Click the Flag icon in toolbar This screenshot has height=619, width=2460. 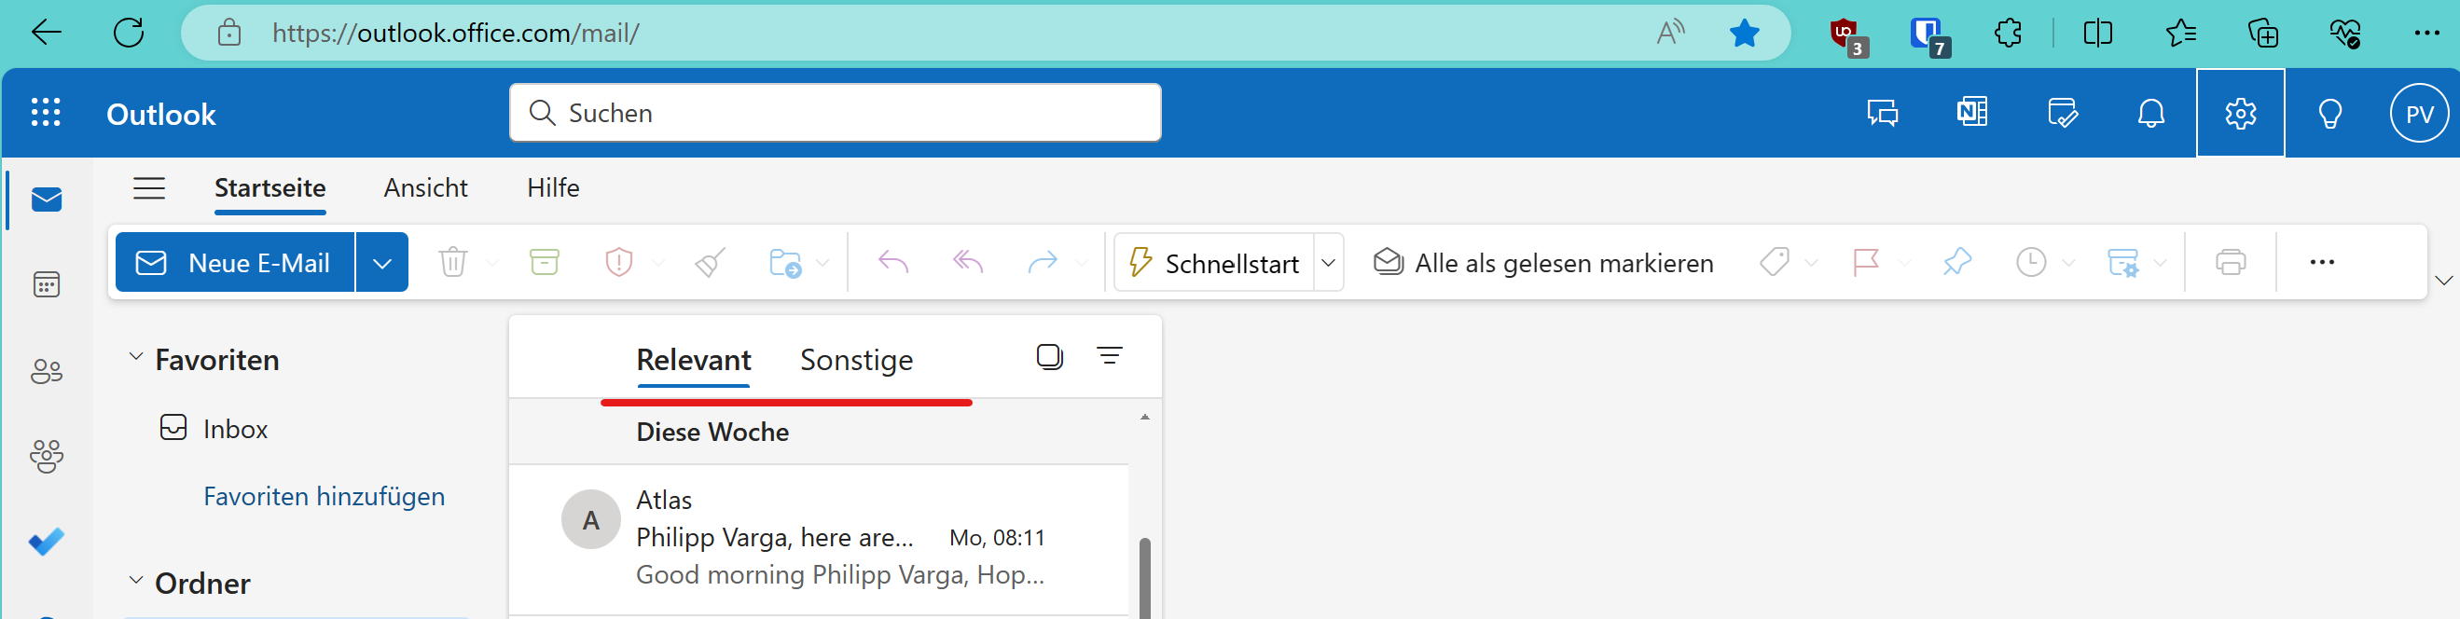click(1865, 262)
